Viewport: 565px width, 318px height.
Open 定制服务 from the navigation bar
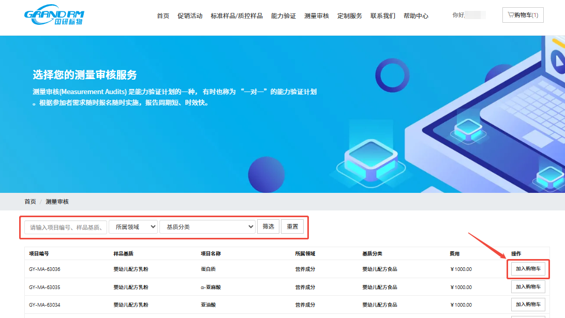350,16
